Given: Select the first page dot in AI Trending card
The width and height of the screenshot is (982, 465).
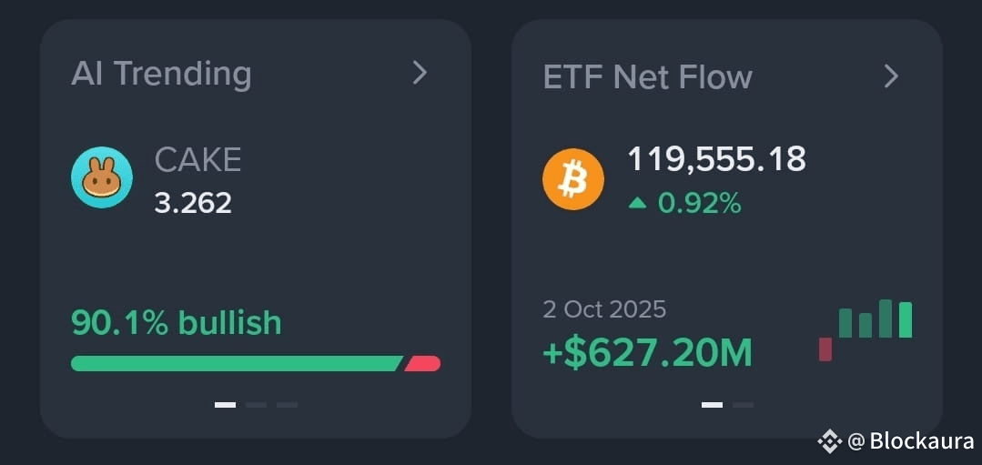Looking at the screenshot, I should (225, 405).
